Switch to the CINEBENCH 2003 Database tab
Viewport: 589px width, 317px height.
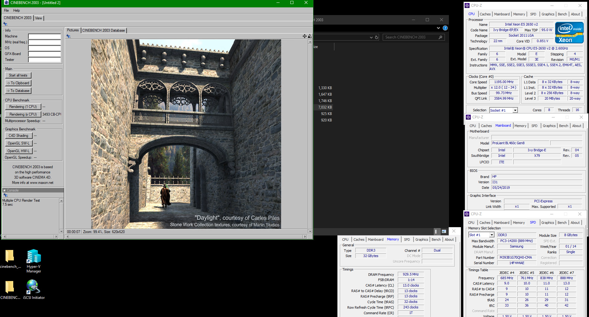(x=103, y=30)
